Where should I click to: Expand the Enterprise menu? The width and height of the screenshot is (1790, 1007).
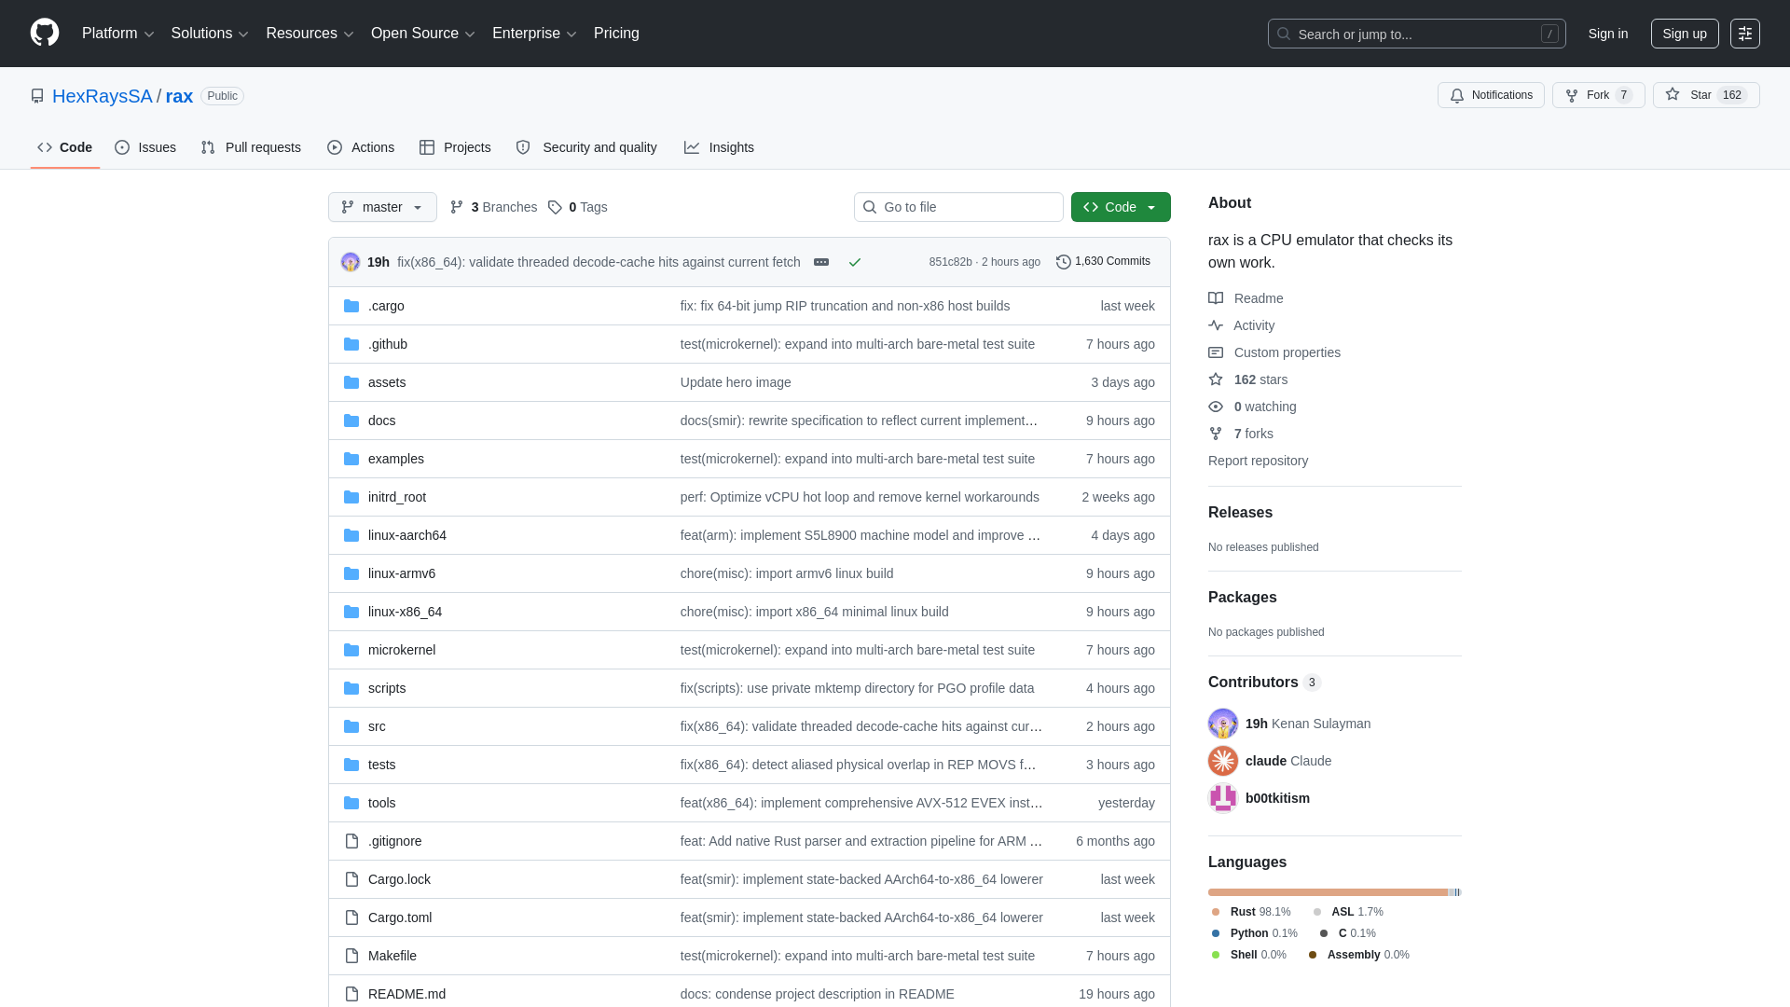click(534, 34)
